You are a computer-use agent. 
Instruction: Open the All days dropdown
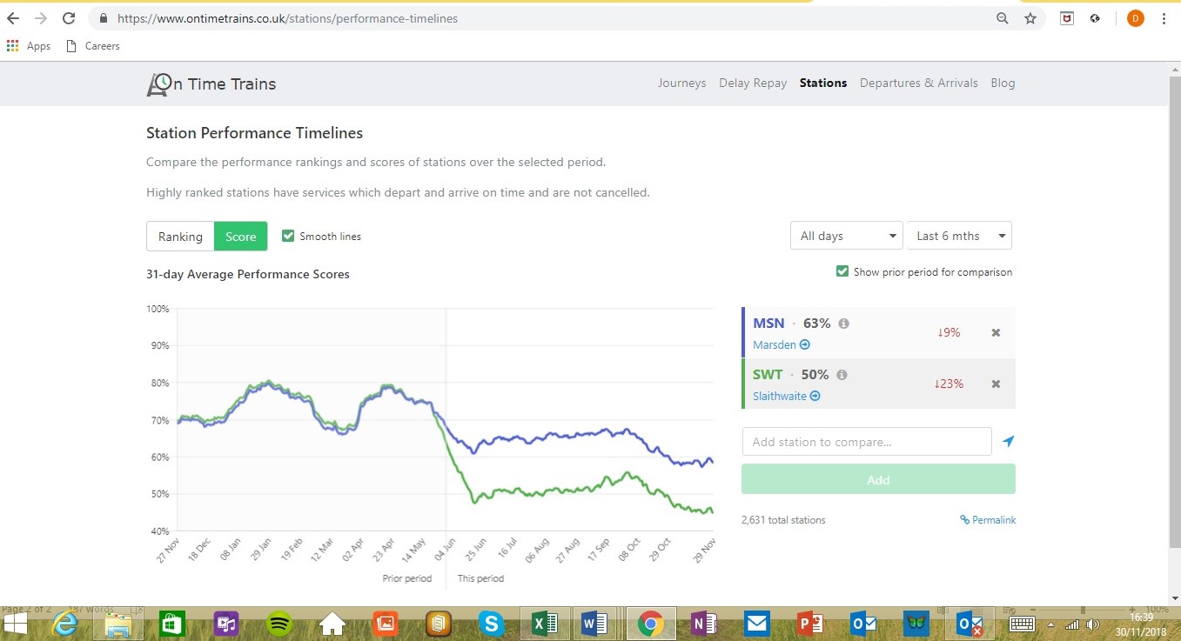coord(847,236)
